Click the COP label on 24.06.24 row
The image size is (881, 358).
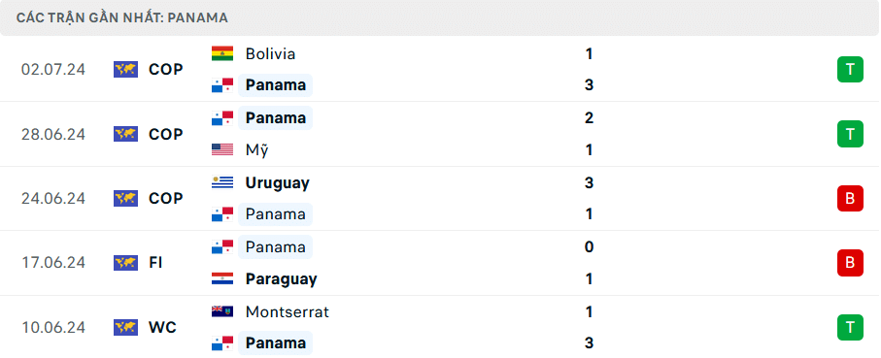(166, 199)
